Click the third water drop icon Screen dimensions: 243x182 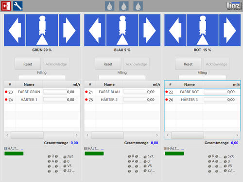[138, 6]
